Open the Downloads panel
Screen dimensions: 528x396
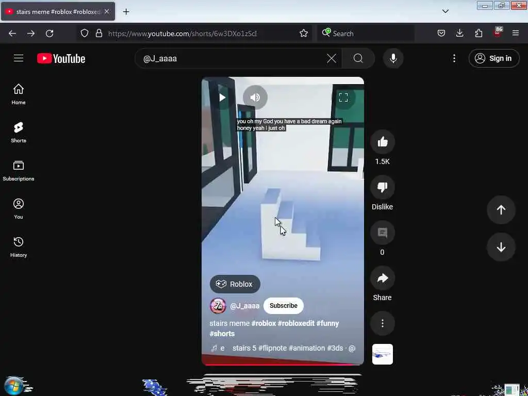[459, 34]
